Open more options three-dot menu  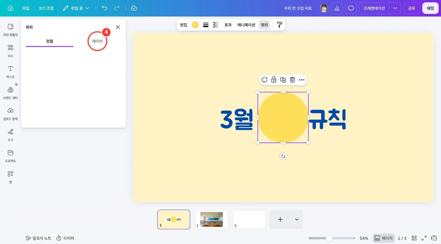[302, 80]
